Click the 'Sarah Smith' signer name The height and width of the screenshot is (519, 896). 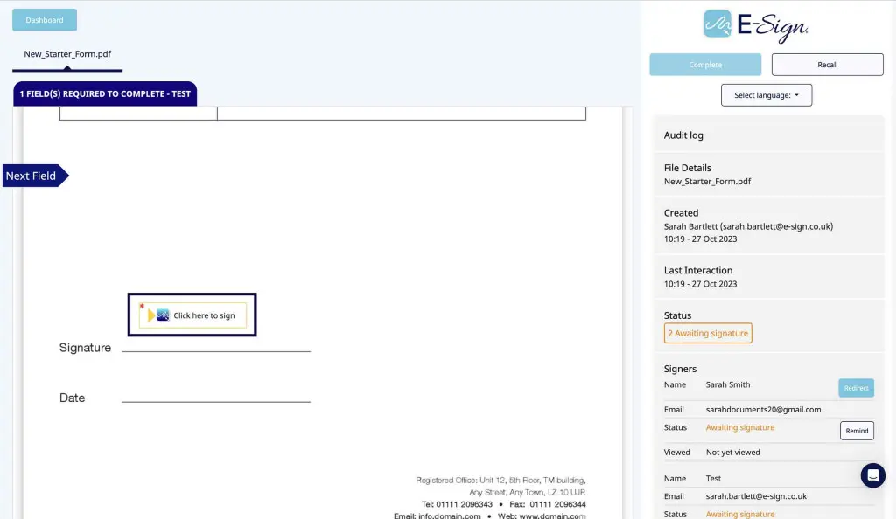[727, 384]
